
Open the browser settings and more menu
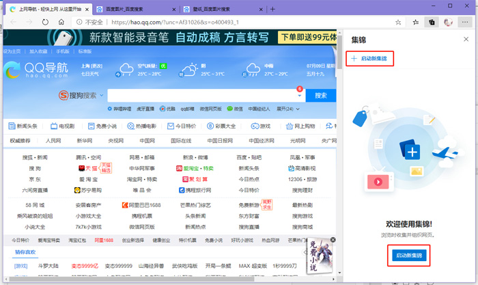pos(465,22)
